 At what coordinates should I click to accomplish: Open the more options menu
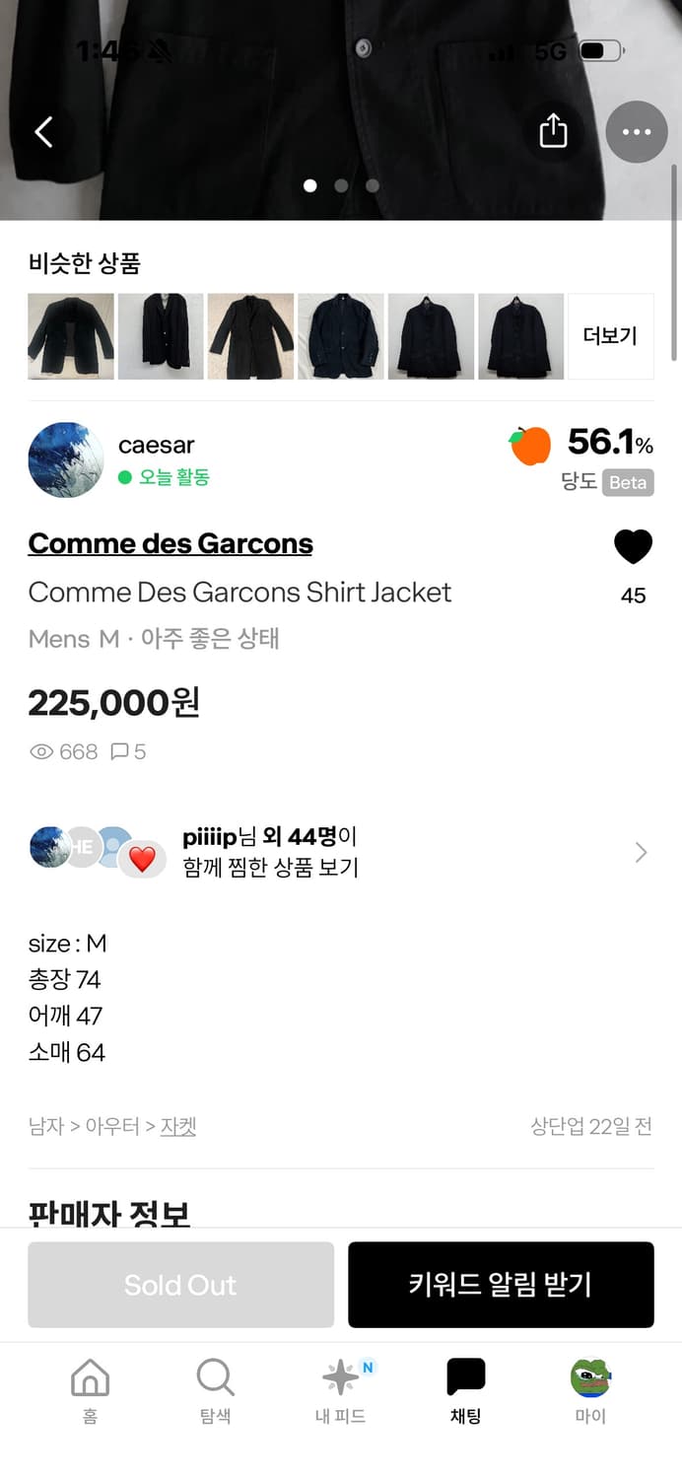637,131
